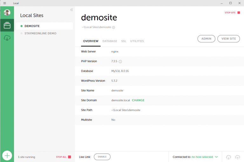Open WordPress Admin for demosite
244x162 pixels.
206,39
